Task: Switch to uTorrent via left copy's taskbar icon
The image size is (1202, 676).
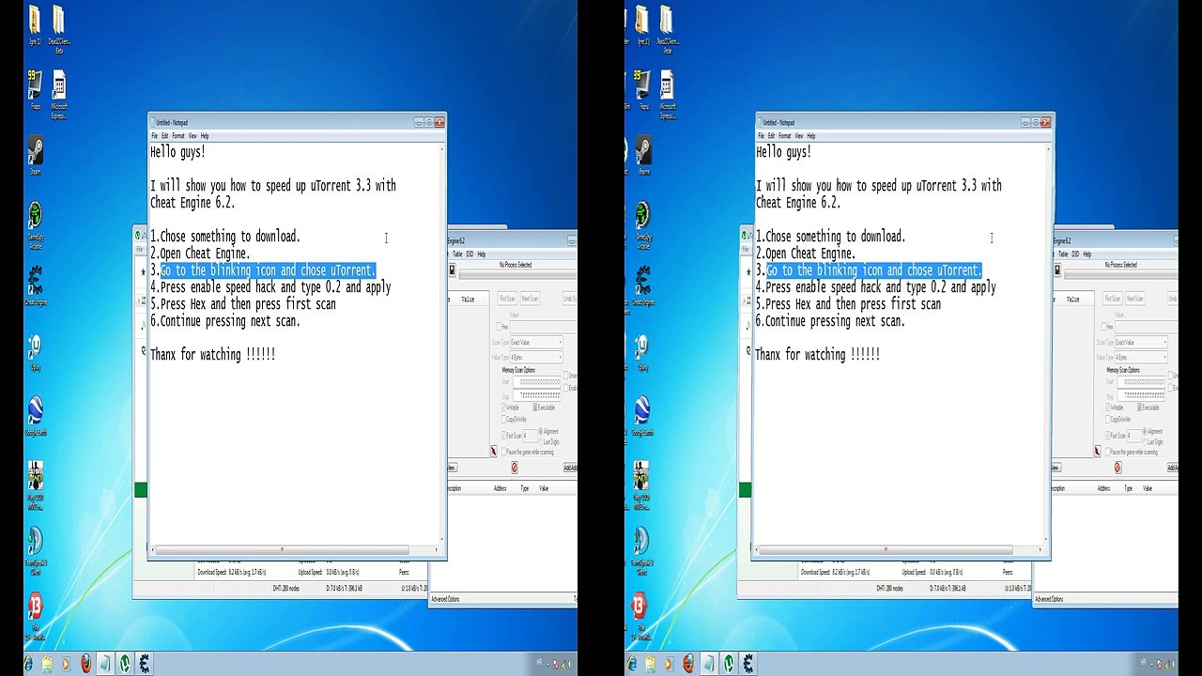Action: point(126,664)
